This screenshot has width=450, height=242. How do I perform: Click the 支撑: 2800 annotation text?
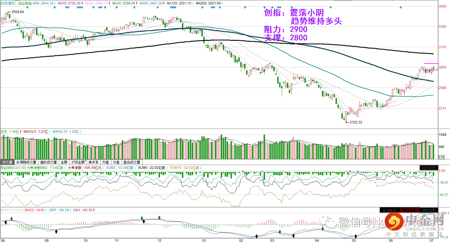point(285,37)
